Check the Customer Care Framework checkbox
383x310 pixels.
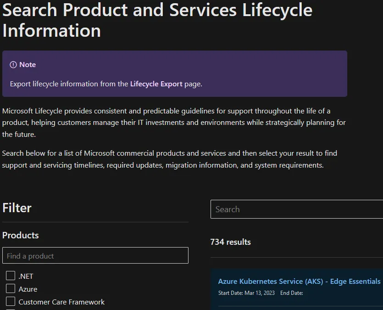[11, 301]
